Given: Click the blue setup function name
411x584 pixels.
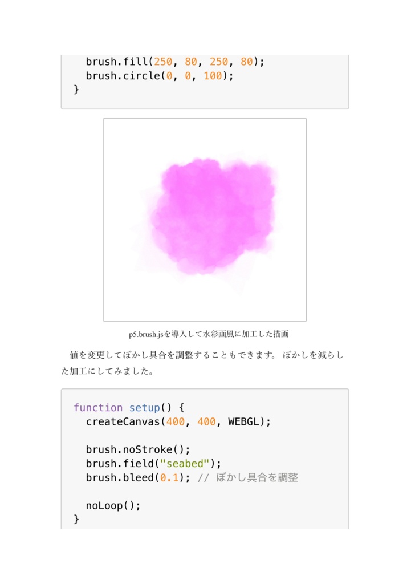Looking at the screenshot, I should click(144, 408).
